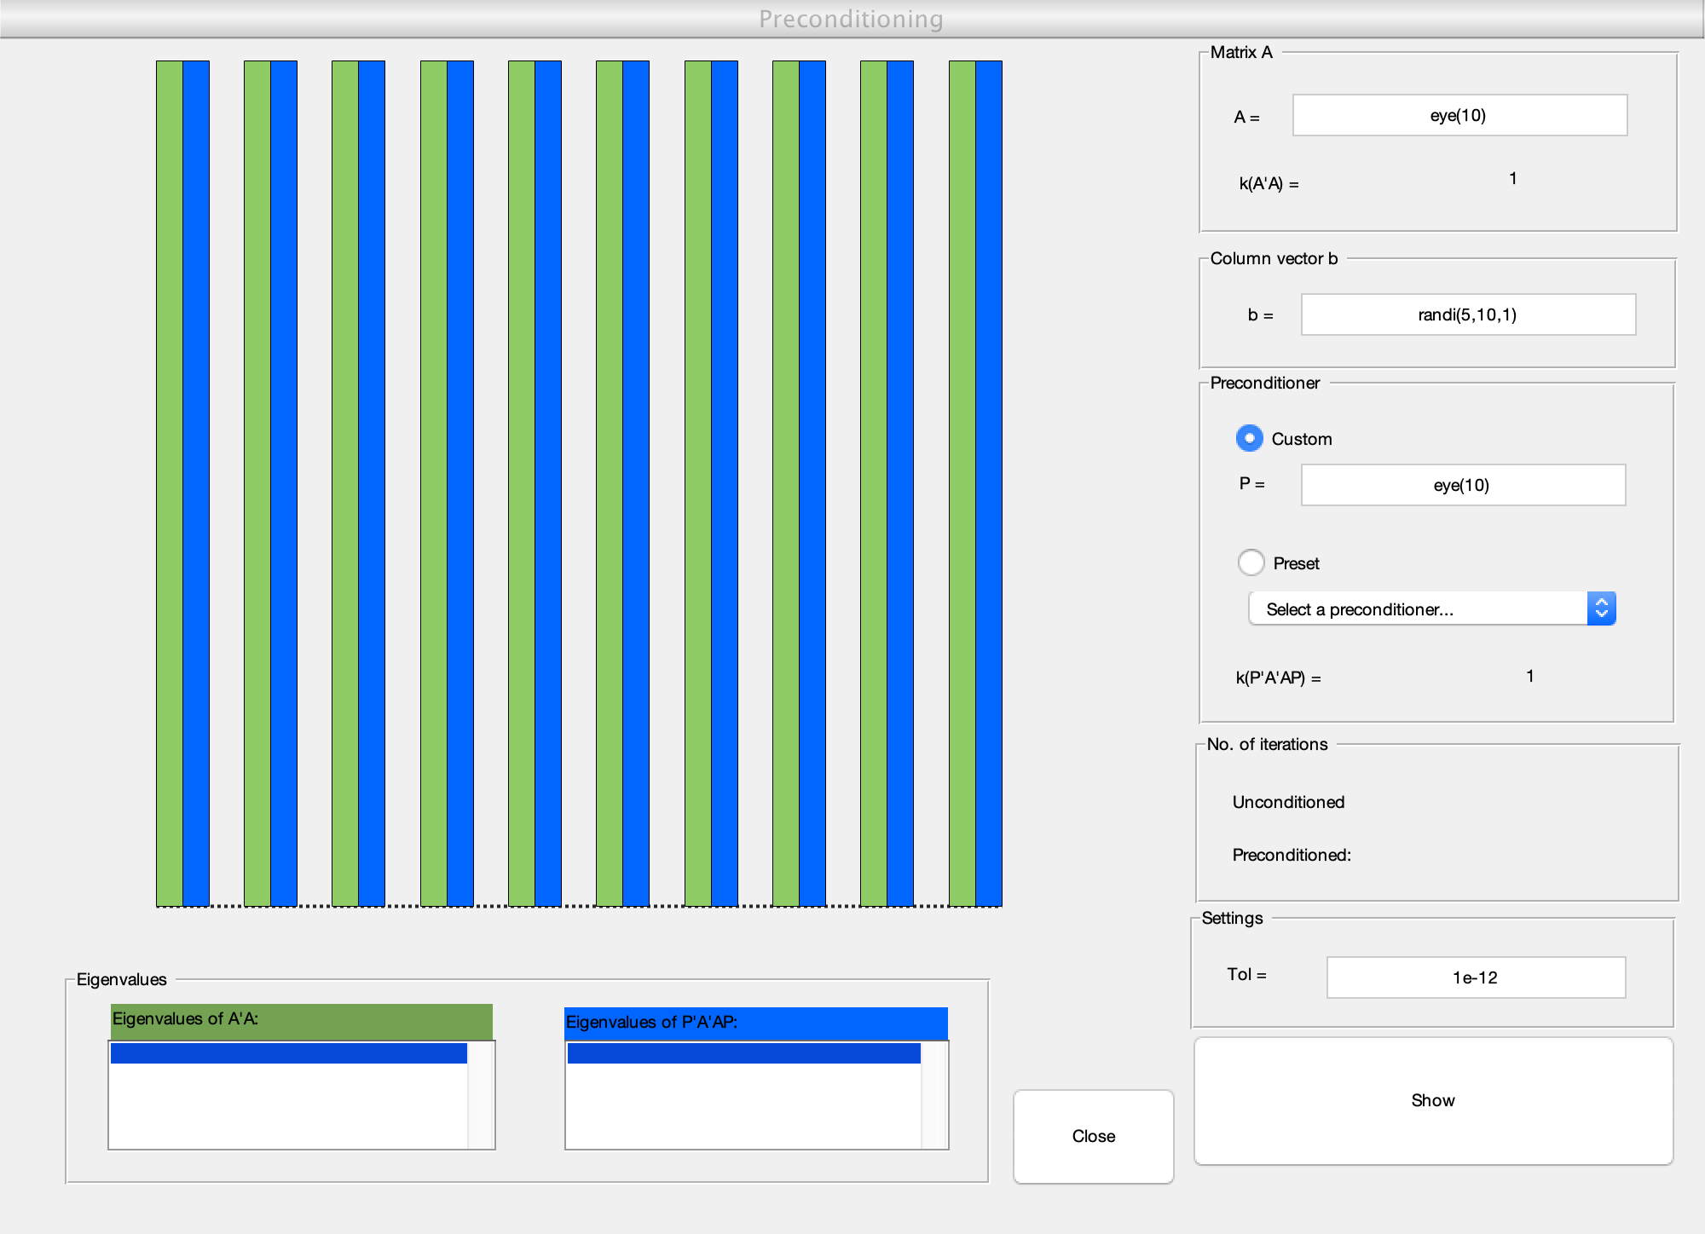
Task: Select highlighted row in P'A'AP eigenvalues list
Action: [743, 1053]
